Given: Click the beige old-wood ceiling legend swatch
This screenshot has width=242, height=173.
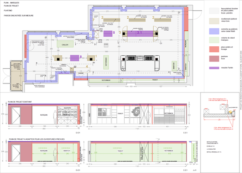Looking at the screenshot, I should click(x=214, y=21).
